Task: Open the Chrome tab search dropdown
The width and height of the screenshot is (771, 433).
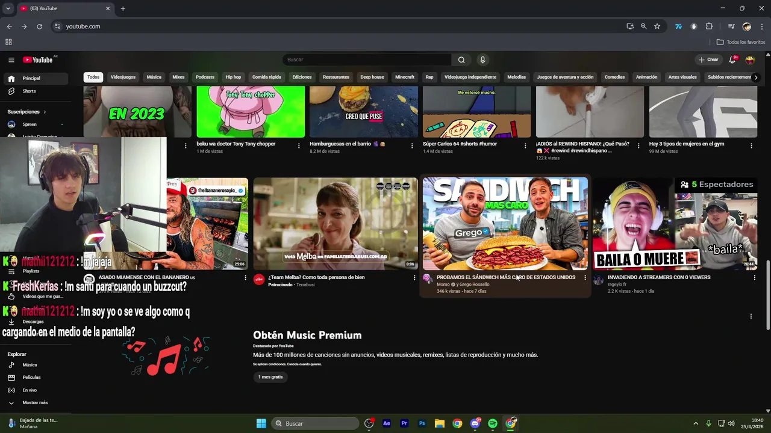Action: [x=8, y=8]
